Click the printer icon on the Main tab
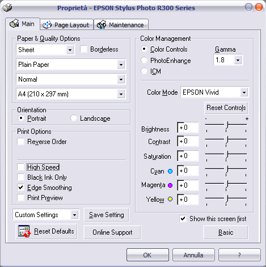Screen dimensions: 266x267 tap(14, 24)
